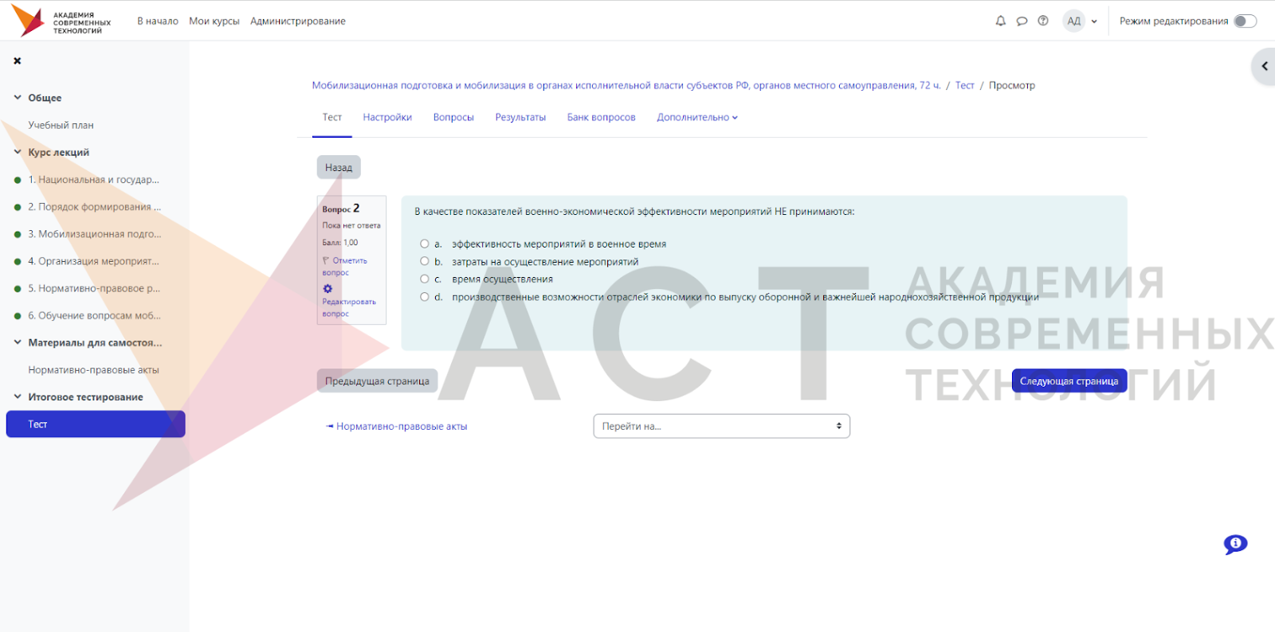Switch to the Вопросы tab

coord(453,117)
